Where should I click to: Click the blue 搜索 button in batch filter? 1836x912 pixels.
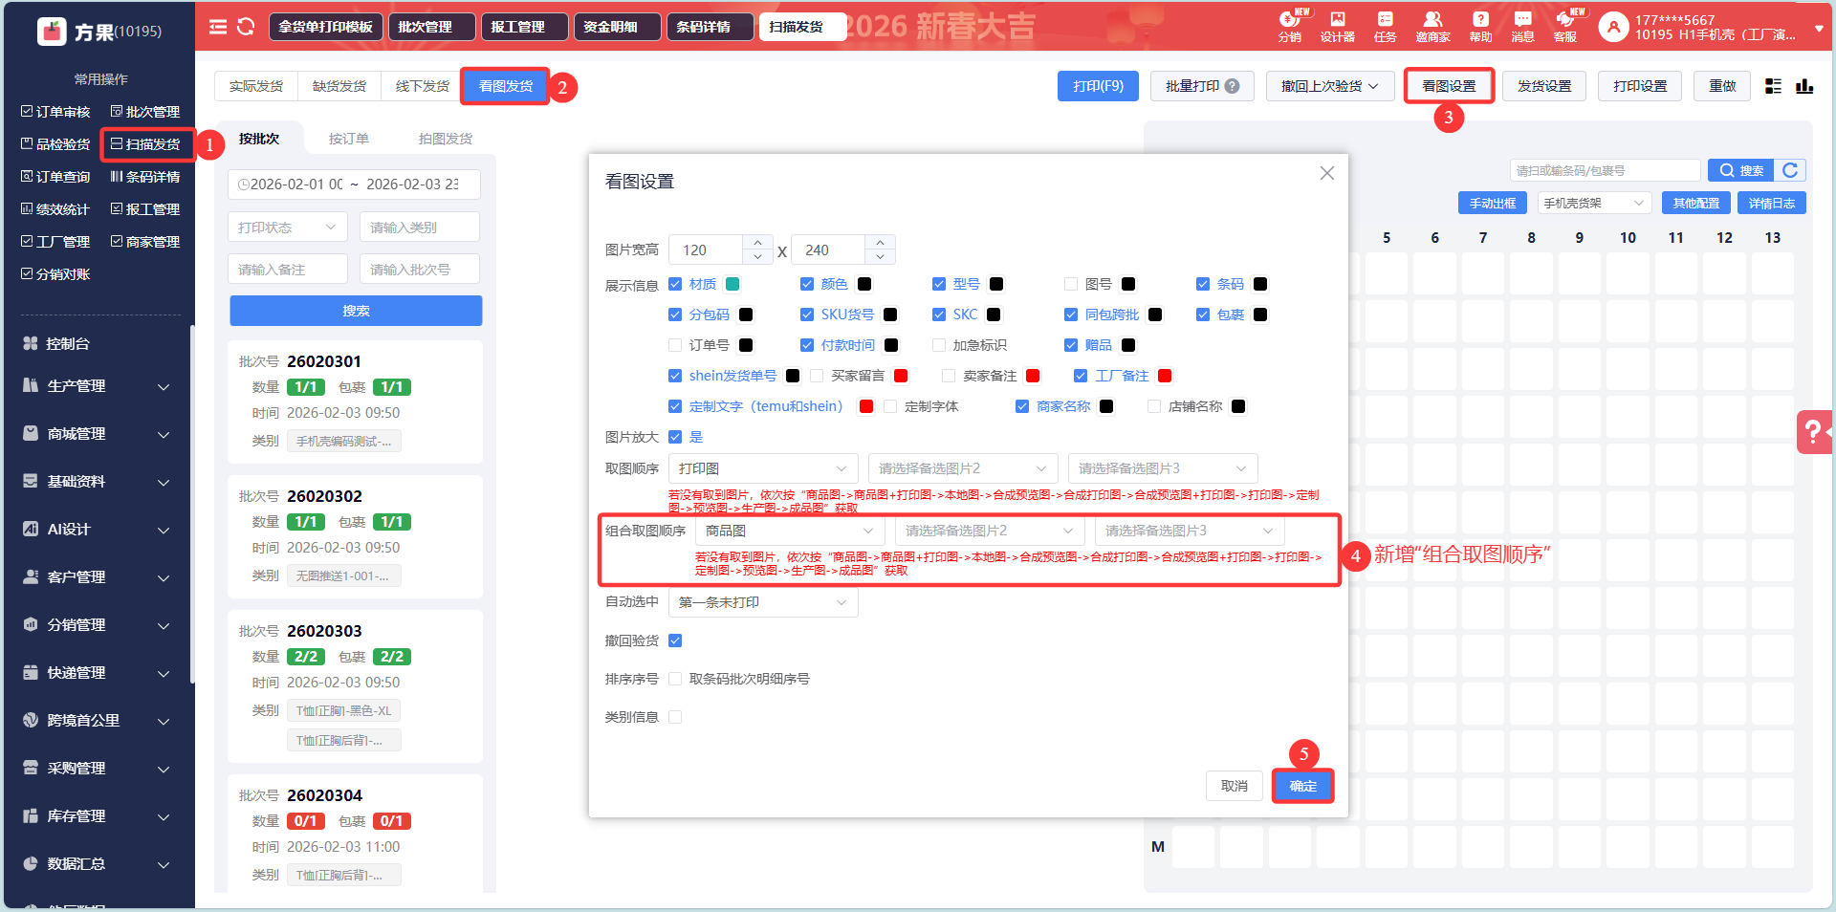pyautogui.click(x=356, y=311)
